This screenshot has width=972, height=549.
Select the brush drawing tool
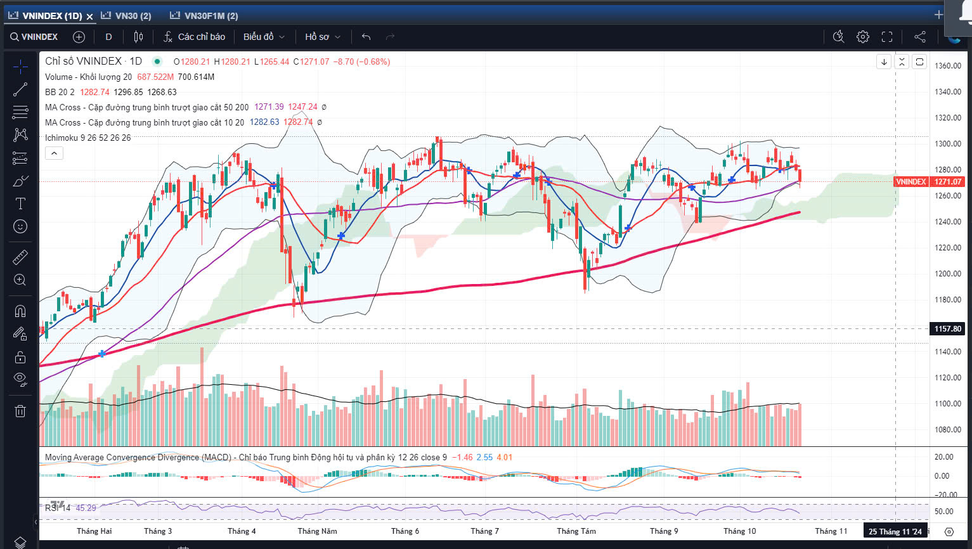(x=20, y=181)
